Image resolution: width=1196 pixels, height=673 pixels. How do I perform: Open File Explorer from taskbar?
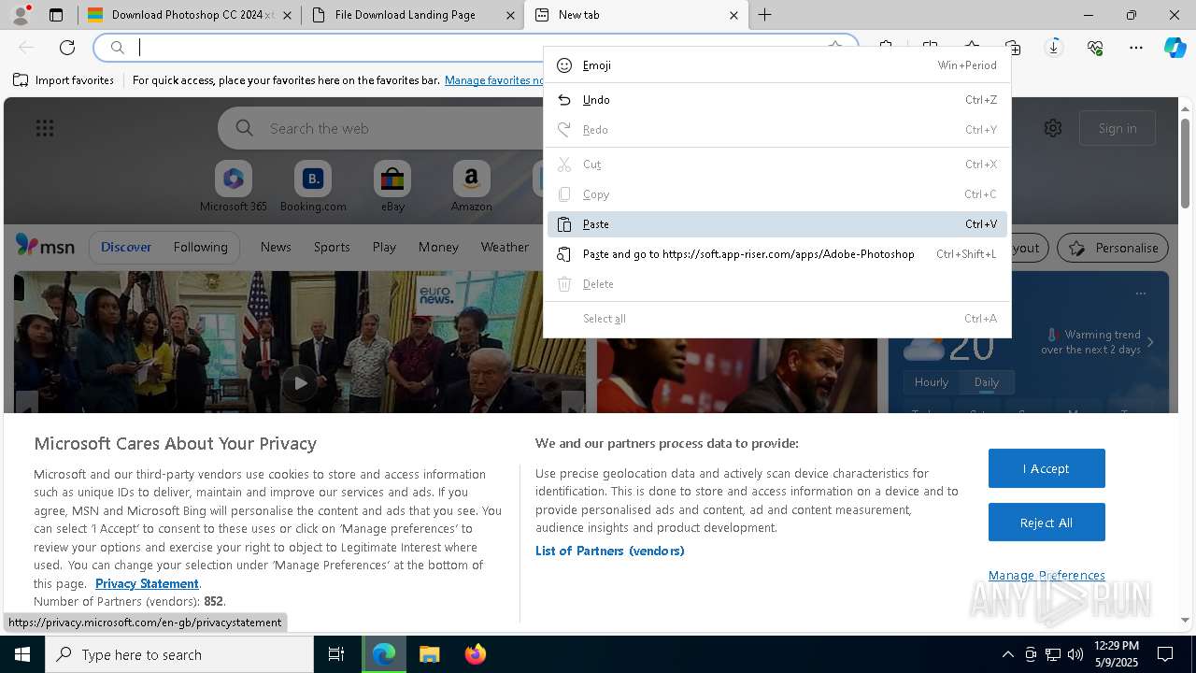point(429,654)
